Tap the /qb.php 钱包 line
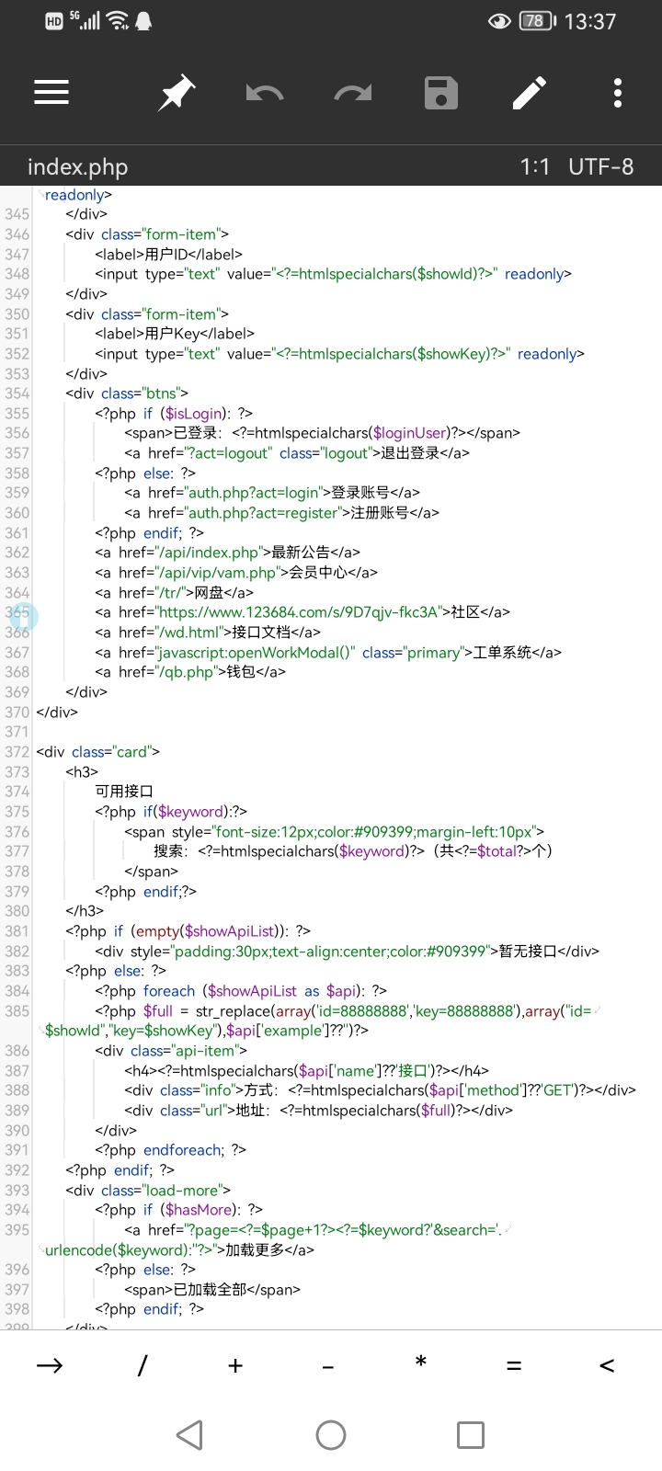 [x=190, y=672]
